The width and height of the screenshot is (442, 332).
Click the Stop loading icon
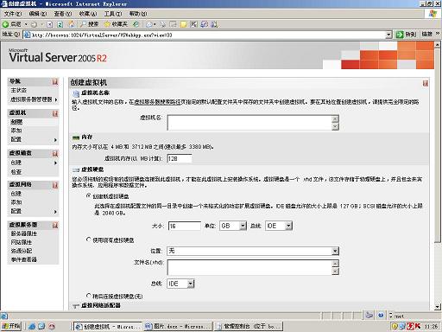49,24
